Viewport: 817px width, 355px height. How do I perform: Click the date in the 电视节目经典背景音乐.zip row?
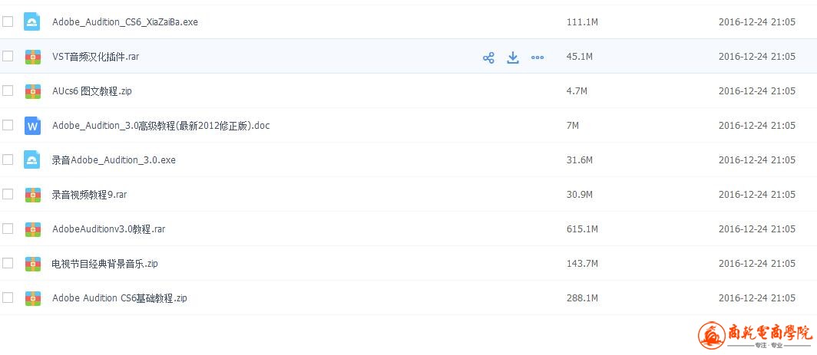(757, 264)
